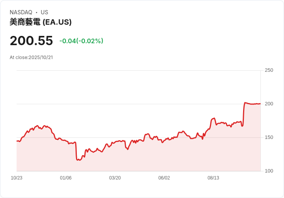
Task: Select the 10/23 date on x-axis
Action: 17,178
